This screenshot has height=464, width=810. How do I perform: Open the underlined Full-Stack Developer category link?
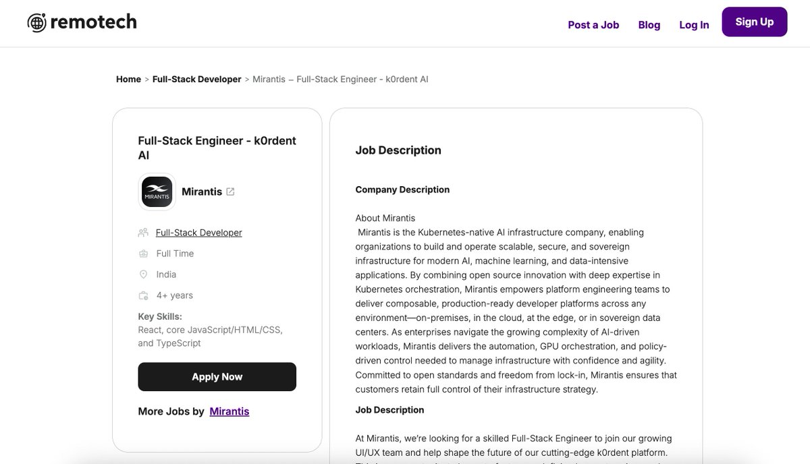pyautogui.click(x=199, y=233)
